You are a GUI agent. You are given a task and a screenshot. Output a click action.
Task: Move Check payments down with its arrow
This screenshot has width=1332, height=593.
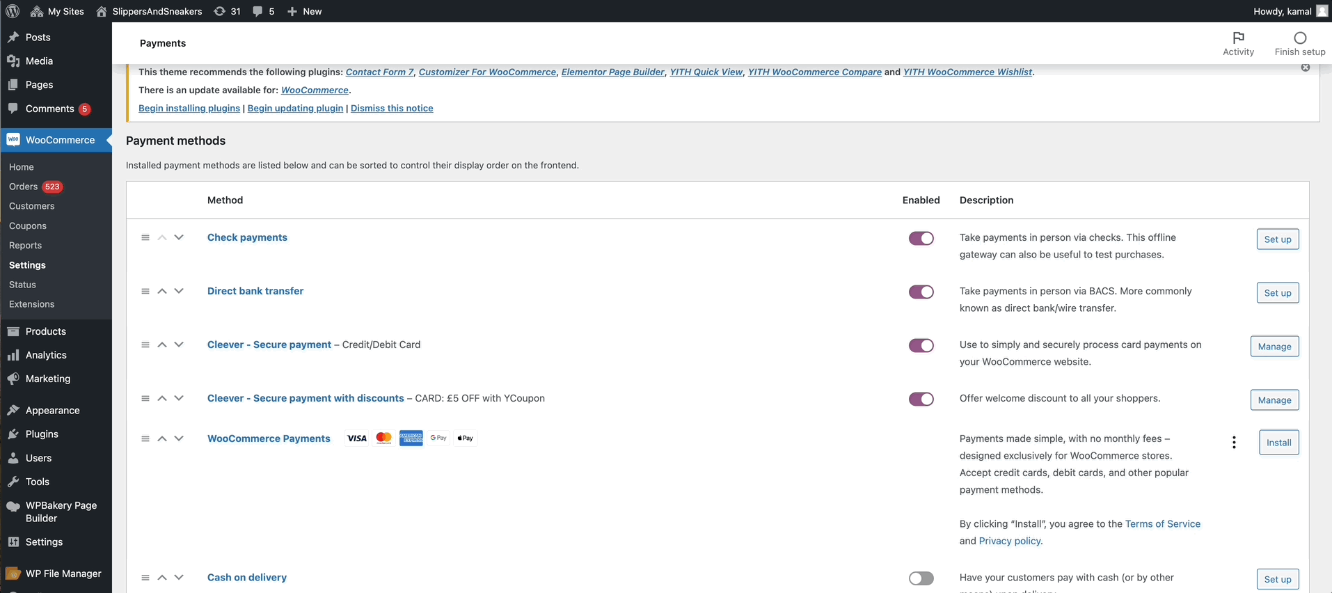click(x=178, y=237)
